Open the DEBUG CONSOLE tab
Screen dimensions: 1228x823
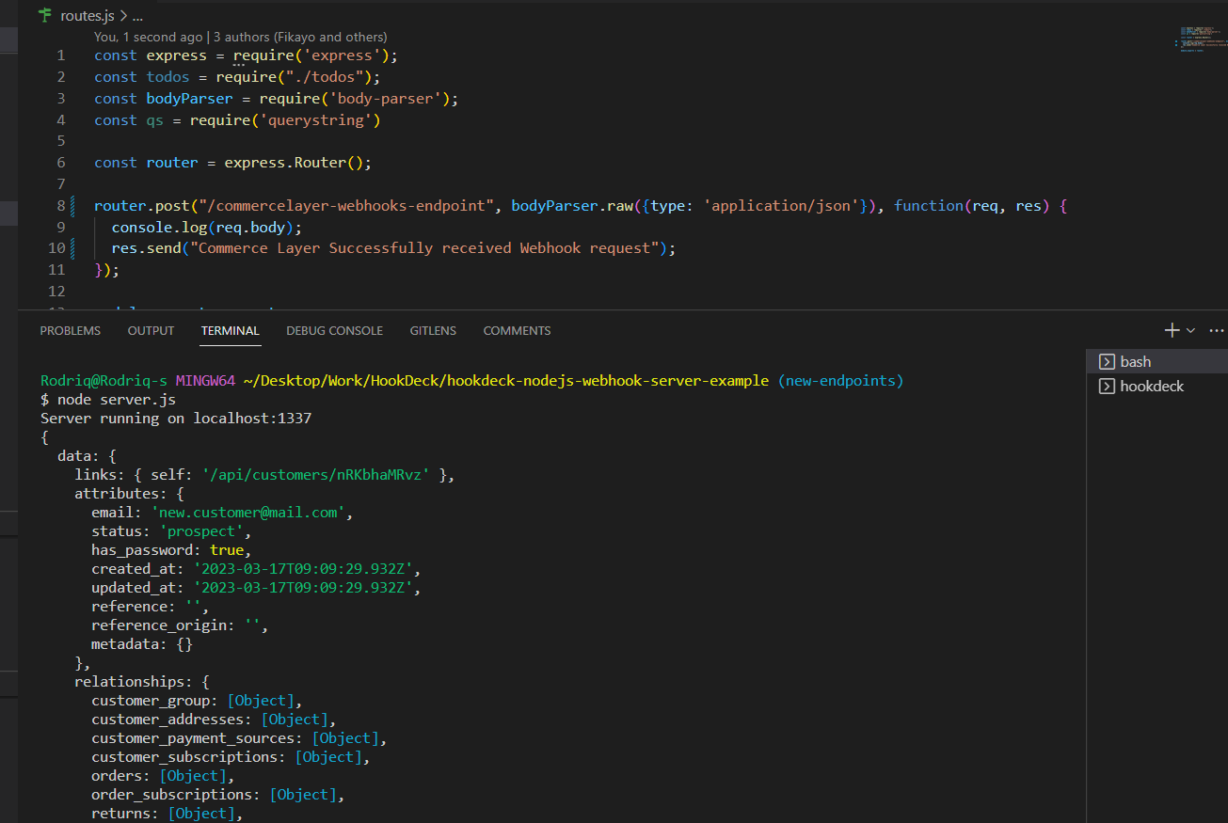click(x=334, y=330)
